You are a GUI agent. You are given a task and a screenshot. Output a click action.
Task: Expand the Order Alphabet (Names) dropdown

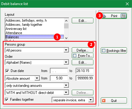tap(37, 62)
